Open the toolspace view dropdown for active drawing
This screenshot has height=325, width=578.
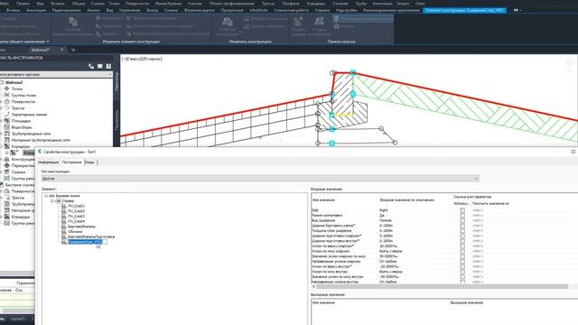click(56, 74)
